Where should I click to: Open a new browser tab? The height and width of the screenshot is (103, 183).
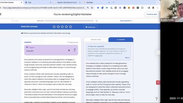(114, 2)
